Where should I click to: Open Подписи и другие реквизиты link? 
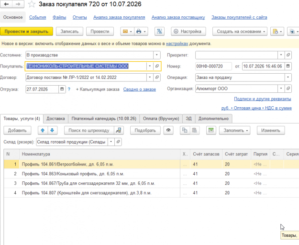click(263, 99)
